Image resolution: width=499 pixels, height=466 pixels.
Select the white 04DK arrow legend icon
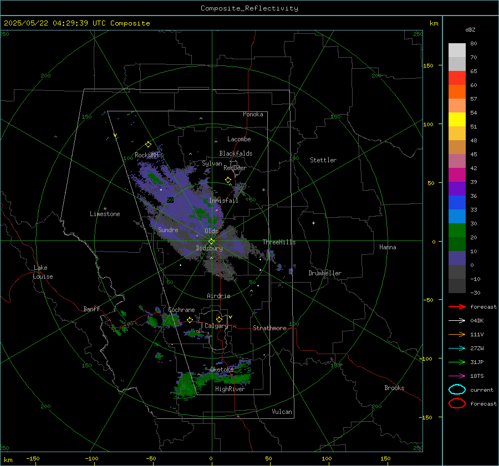pos(457,320)
